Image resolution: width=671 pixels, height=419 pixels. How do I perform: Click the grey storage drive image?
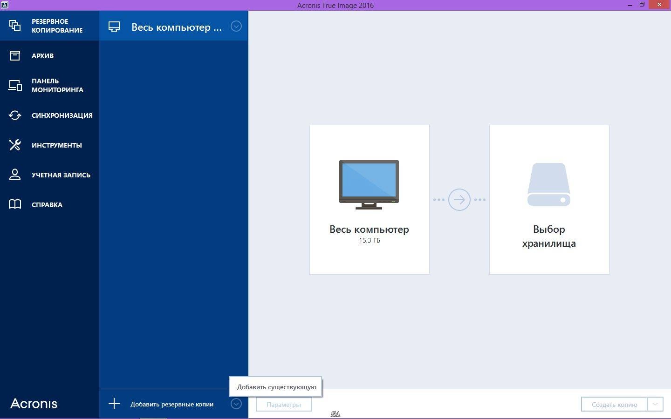coord(549,184)
